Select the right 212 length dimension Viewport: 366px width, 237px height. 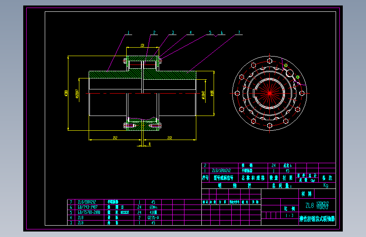coord(170,138)
